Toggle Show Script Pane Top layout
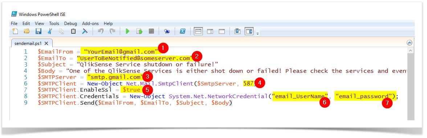 [x=198, y=32]
